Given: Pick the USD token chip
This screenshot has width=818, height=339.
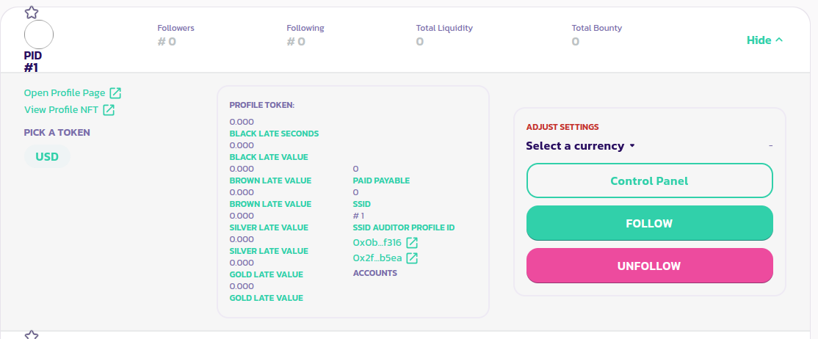Looking at the screenshot, I should point(48,157).
